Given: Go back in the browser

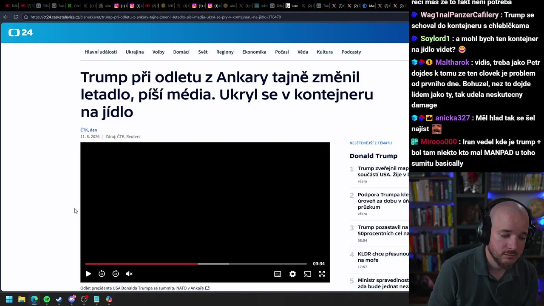Looking at the screenshot, I should [5, 17].
